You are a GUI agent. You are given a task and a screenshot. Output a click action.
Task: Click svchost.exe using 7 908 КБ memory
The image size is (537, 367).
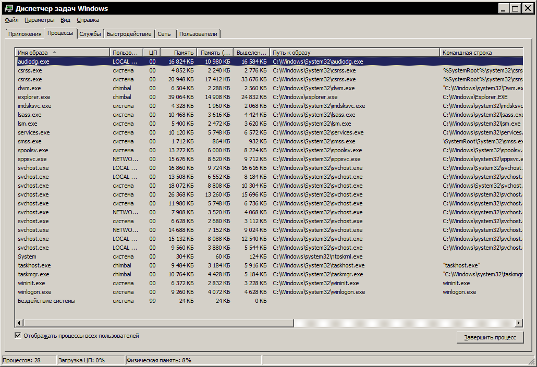[x=270, y=212]
